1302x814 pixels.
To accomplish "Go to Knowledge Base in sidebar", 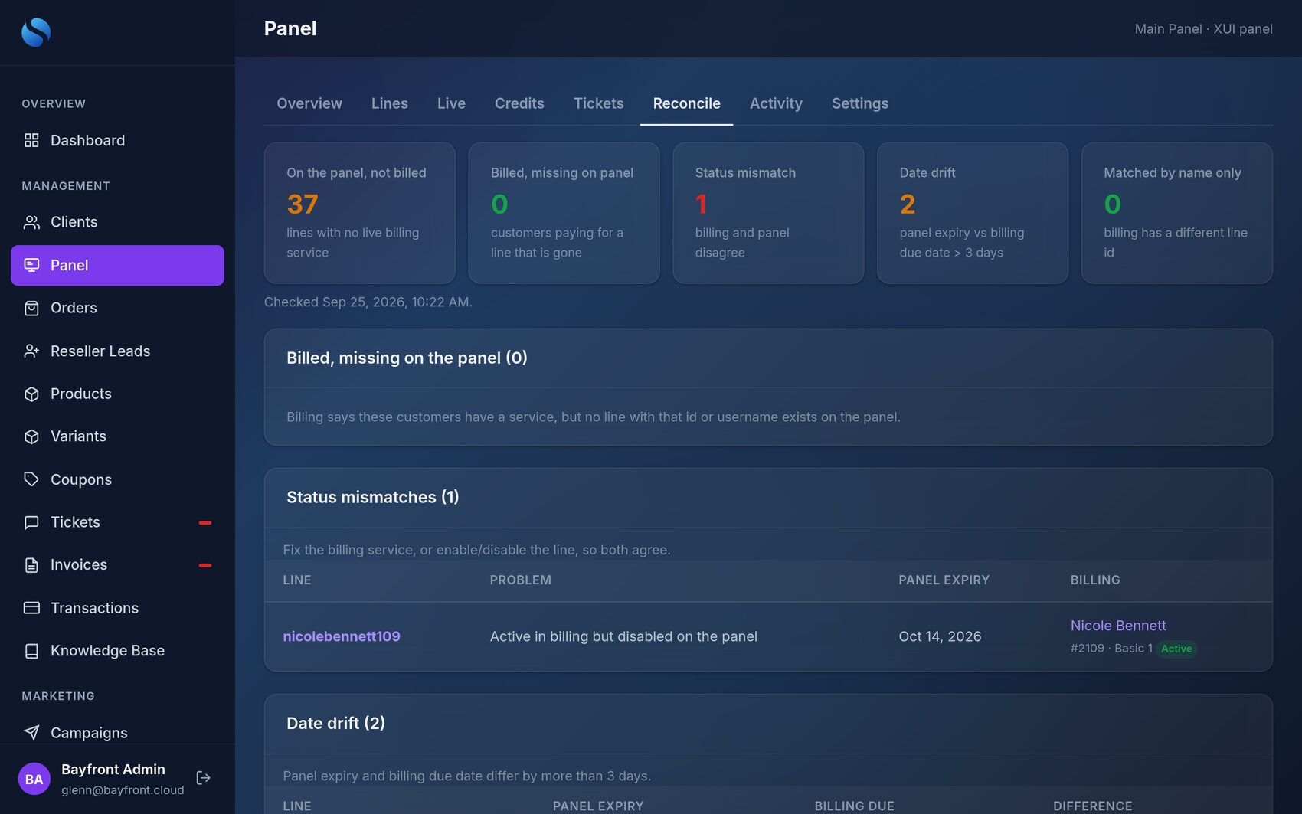I will click(x=117, y=651).
